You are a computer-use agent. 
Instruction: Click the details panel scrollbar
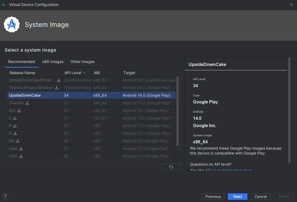tap(289, 110)
